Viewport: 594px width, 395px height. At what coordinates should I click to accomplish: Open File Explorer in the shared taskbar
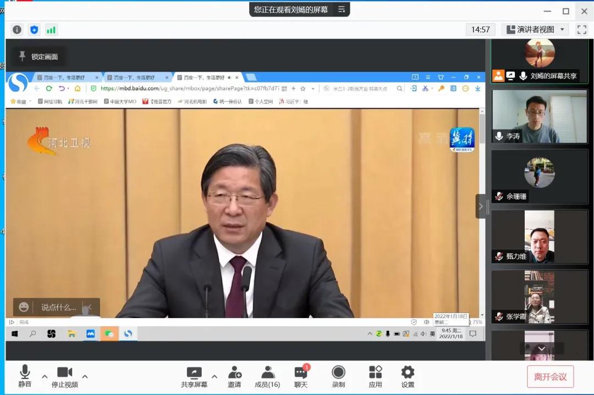(71, 333)
